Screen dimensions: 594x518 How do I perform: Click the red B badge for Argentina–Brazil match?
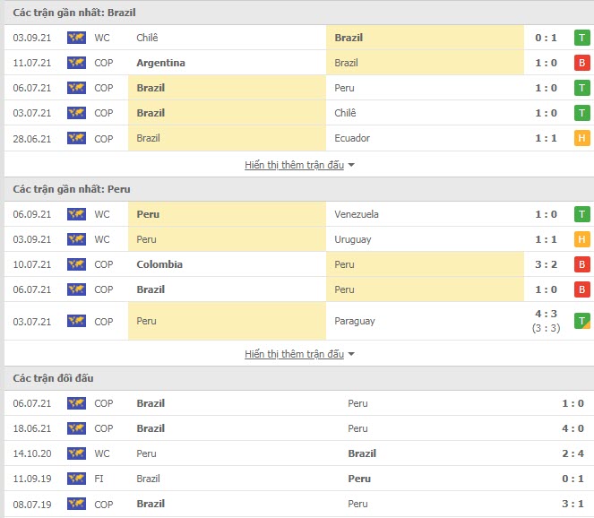(581, 63)
